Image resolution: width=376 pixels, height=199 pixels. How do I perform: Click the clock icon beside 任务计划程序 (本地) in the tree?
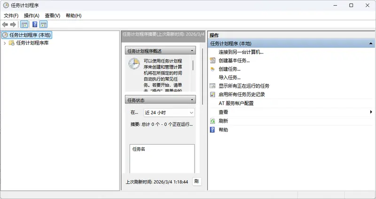[5, 35]
